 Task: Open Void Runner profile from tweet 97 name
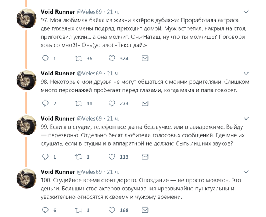click(58, 12)
